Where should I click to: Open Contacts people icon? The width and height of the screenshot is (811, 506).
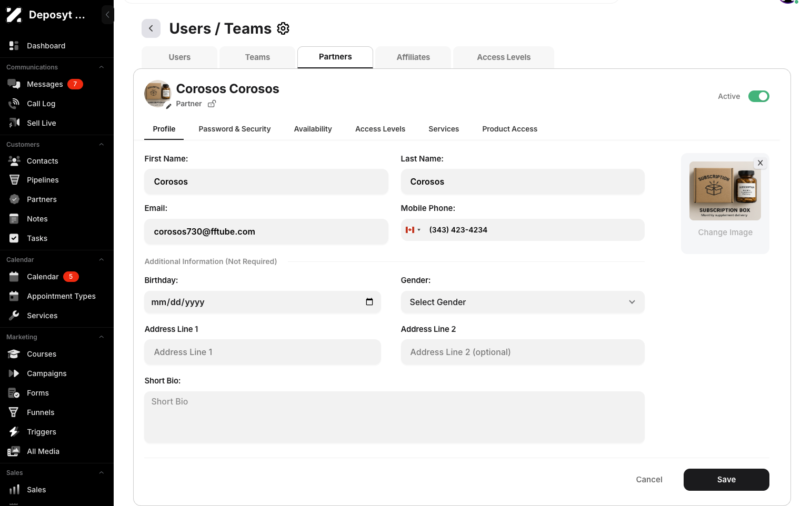click(14, 161)
